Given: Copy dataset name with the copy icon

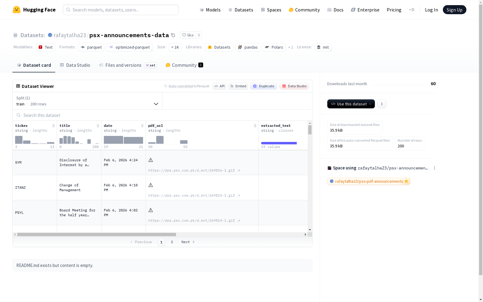Looking at the screenshot, I should pos(173,35).
